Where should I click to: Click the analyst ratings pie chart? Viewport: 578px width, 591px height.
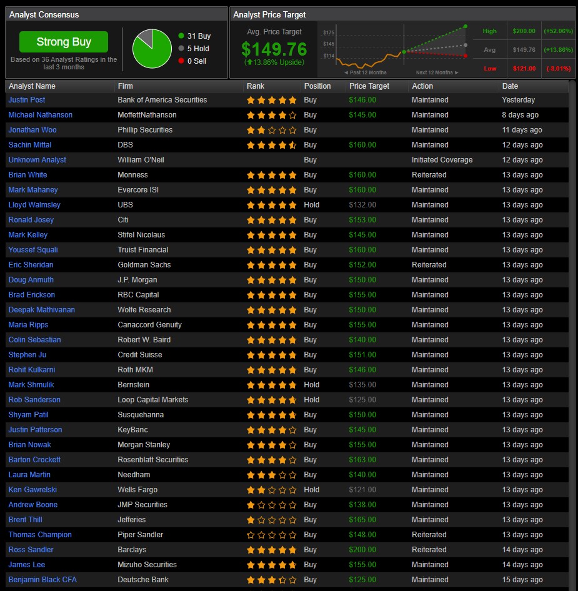(152, 49)
